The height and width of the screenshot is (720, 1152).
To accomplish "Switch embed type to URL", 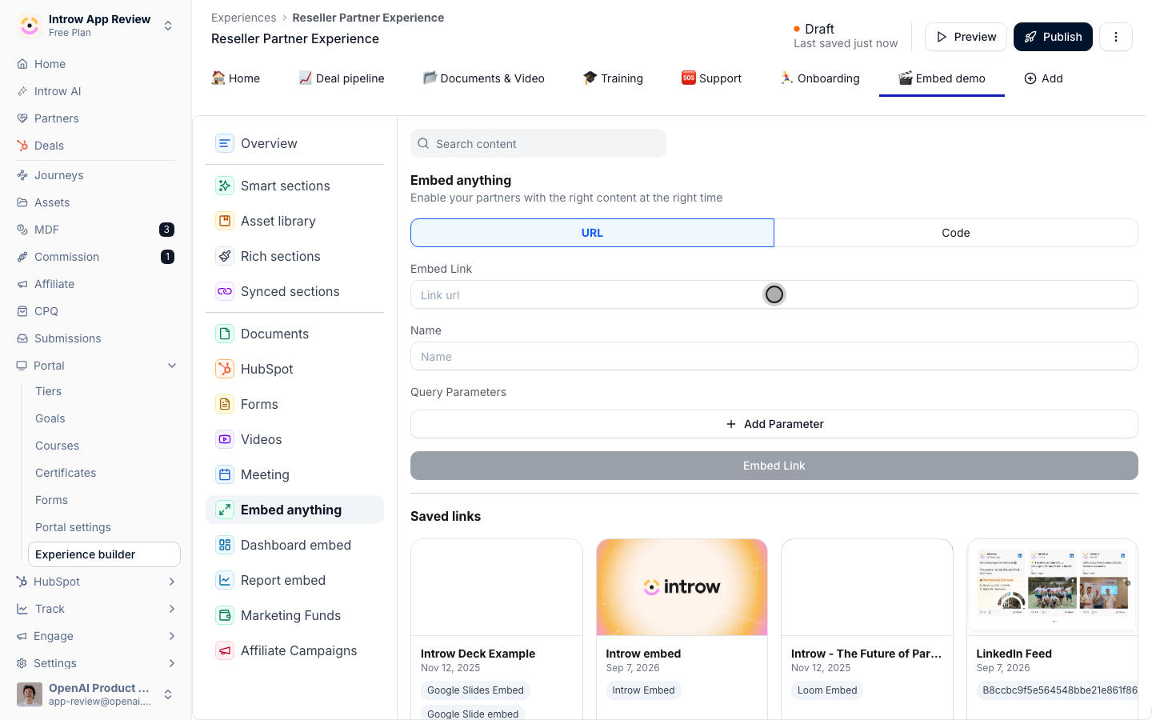I will tap(592, 233).
